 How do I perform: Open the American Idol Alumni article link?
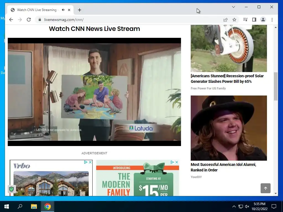pos(223,167)
